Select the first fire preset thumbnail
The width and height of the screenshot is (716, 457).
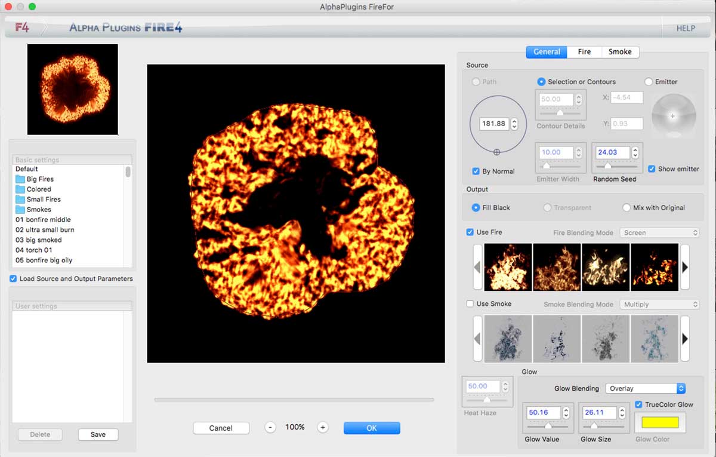point(508,267)
